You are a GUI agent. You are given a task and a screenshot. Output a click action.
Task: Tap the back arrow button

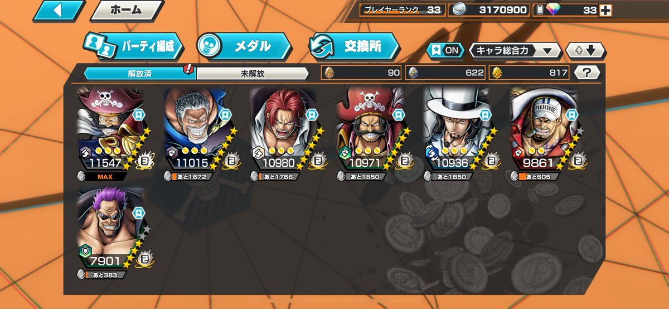(59, 11)
